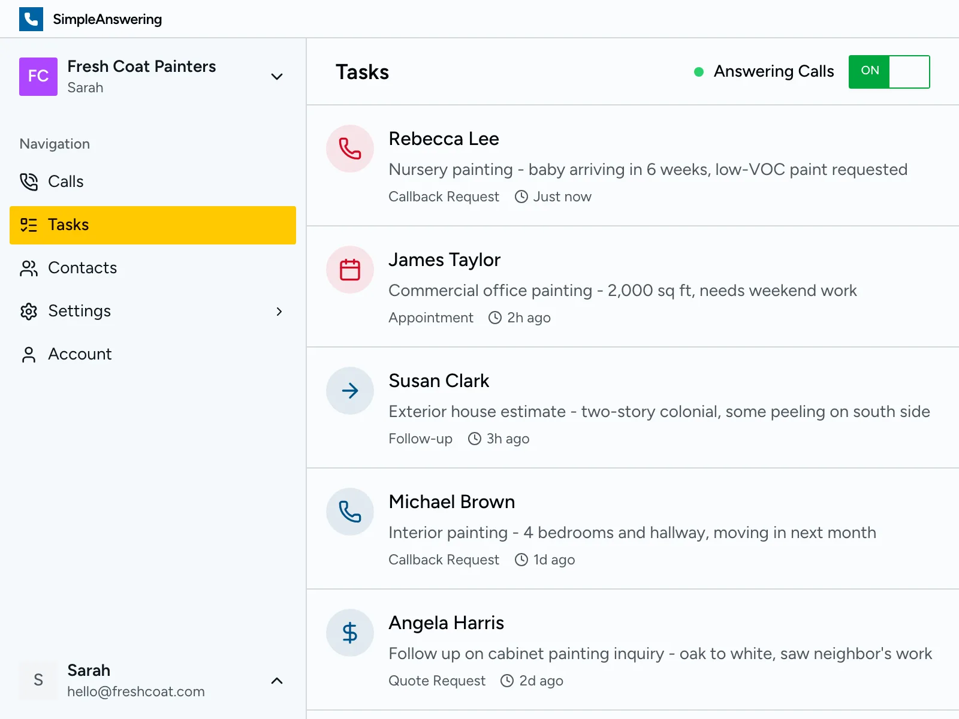Turn off the Answering Calls switch

(889, 71)
